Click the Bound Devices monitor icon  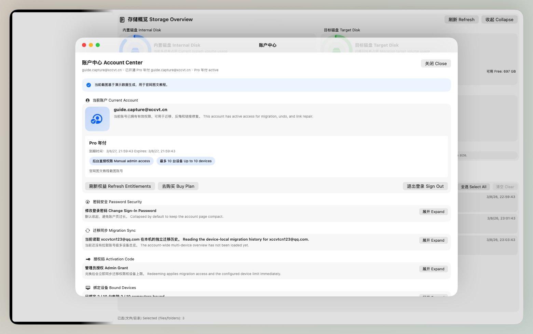point(88,288)
